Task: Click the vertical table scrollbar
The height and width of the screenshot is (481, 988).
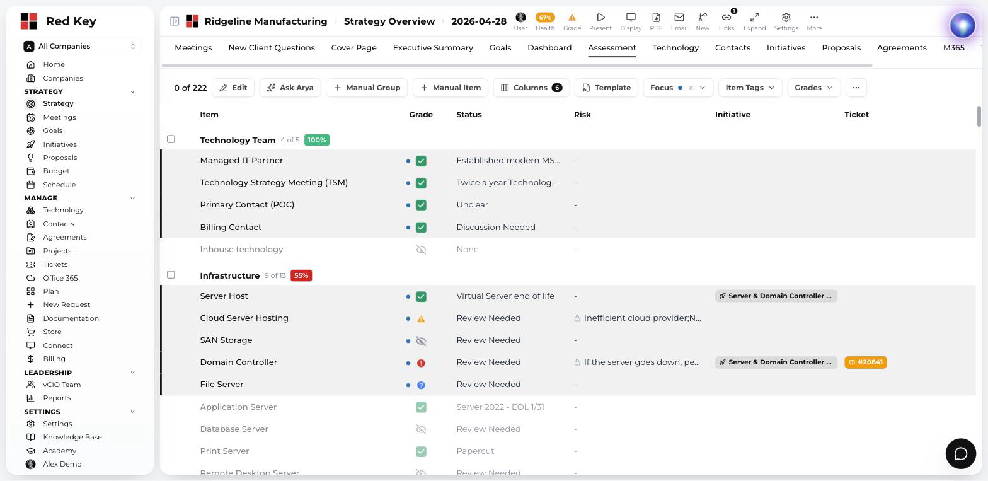Action: [979, 116]
